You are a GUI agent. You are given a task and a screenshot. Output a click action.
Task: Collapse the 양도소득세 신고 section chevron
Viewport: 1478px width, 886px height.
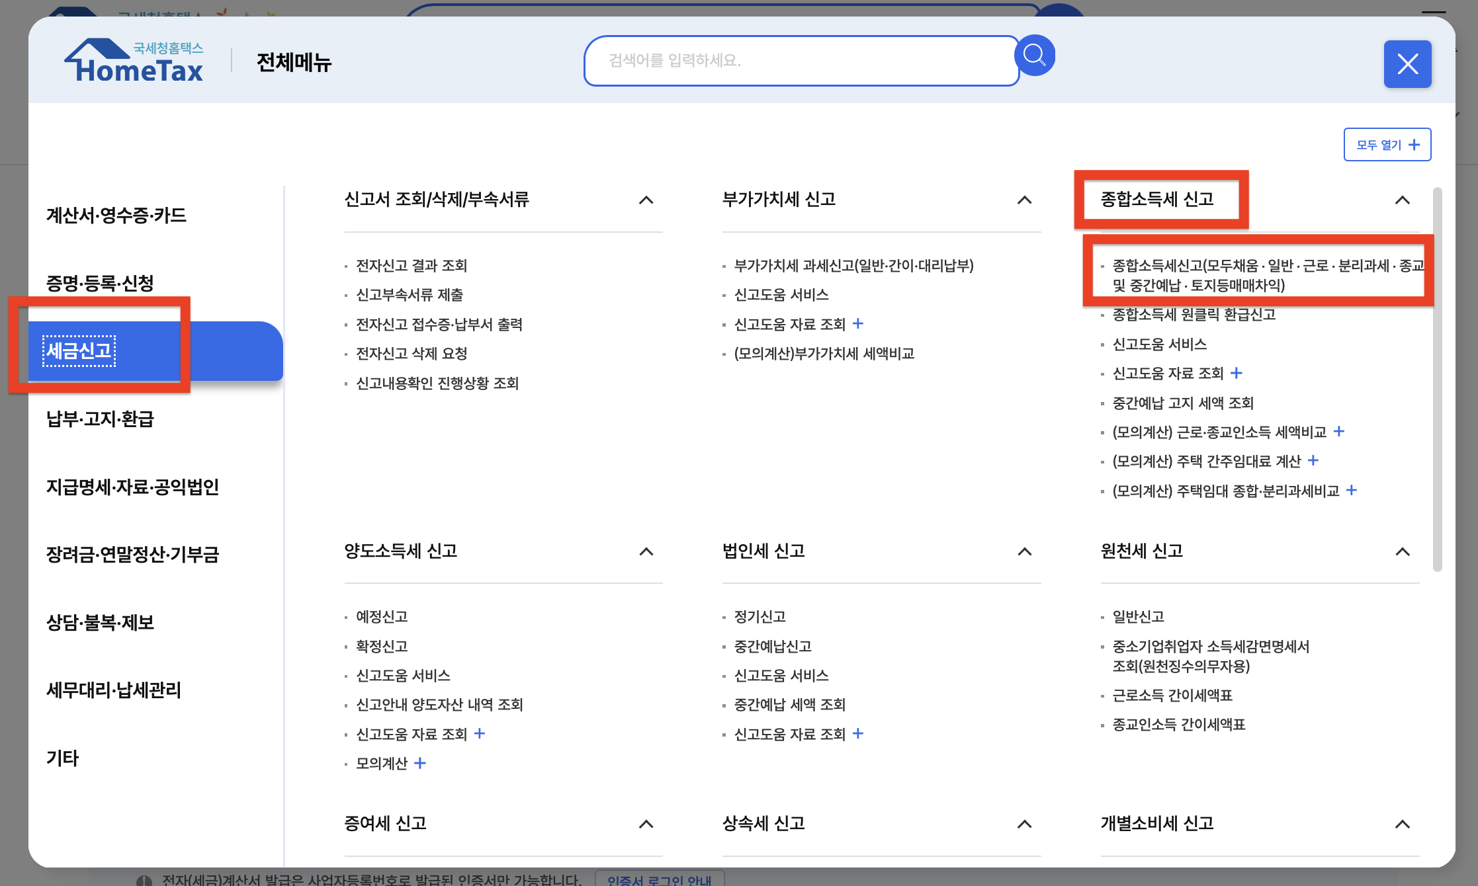[646, 551]
